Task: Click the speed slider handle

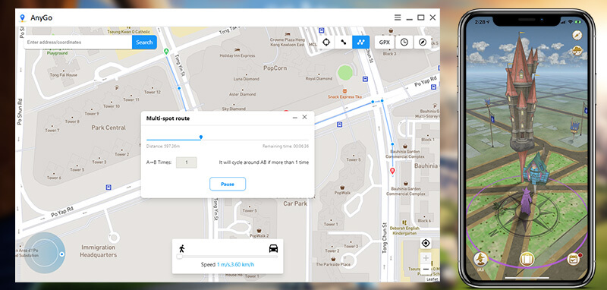Action: [179, 257]
